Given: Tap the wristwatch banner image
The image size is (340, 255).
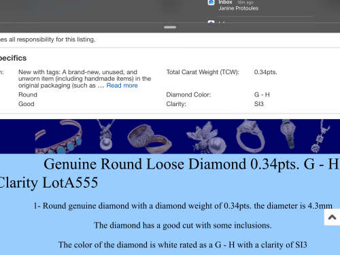Looking at the screenshot, I should coord(288,134).
